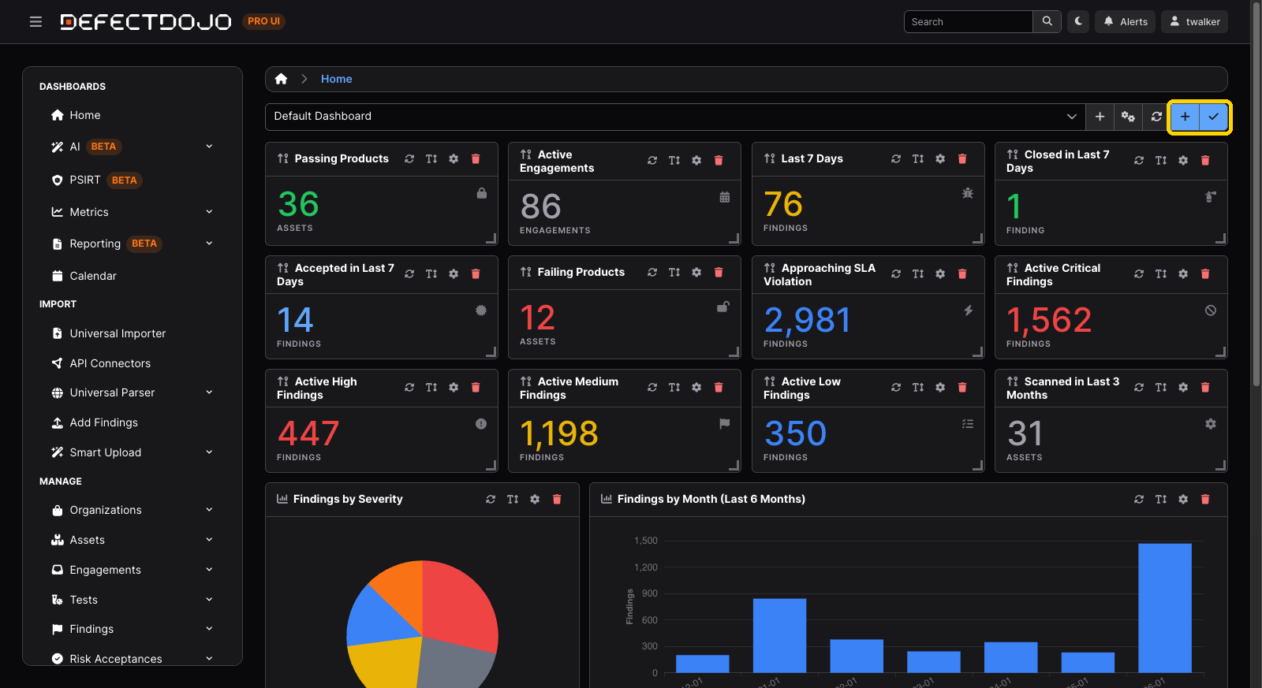Viewport: 1262px width, 688px height.
Task: Open the Add Findings page
Action: click(x=133, y=422)
